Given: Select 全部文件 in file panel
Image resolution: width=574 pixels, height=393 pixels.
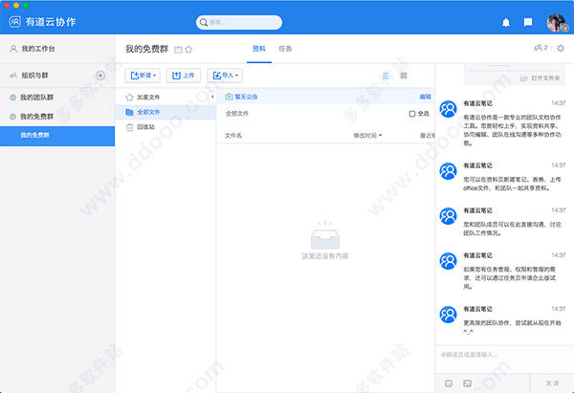Looking at the screenshot, I should [x=166, y=112].
